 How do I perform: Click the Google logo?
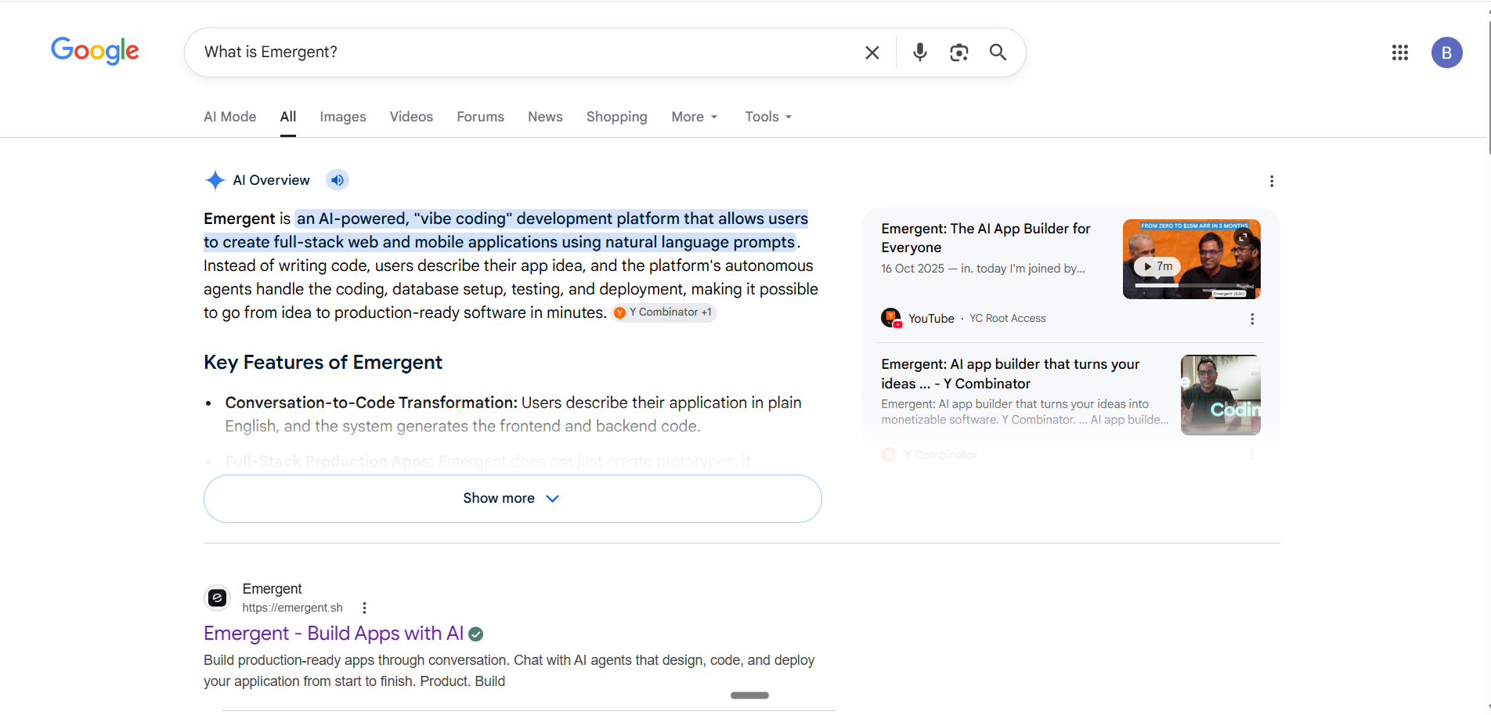coord(95,51)
